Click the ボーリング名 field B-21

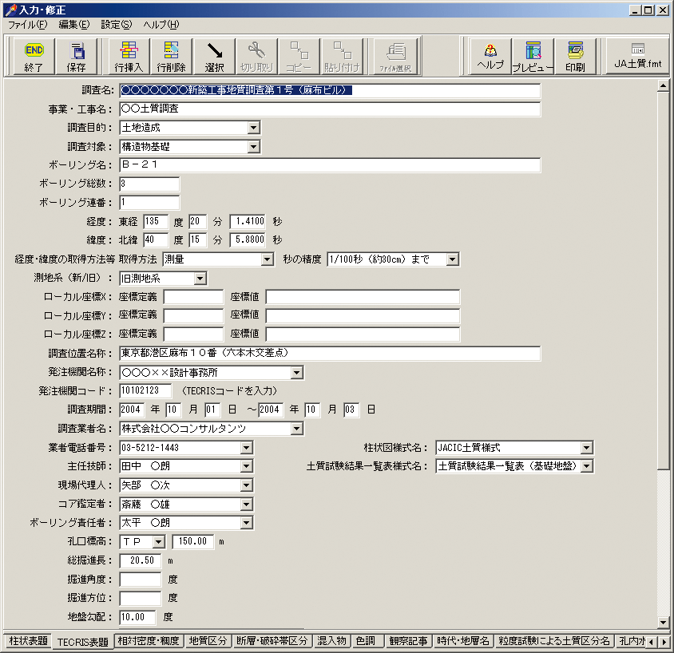tap(330, 165)
